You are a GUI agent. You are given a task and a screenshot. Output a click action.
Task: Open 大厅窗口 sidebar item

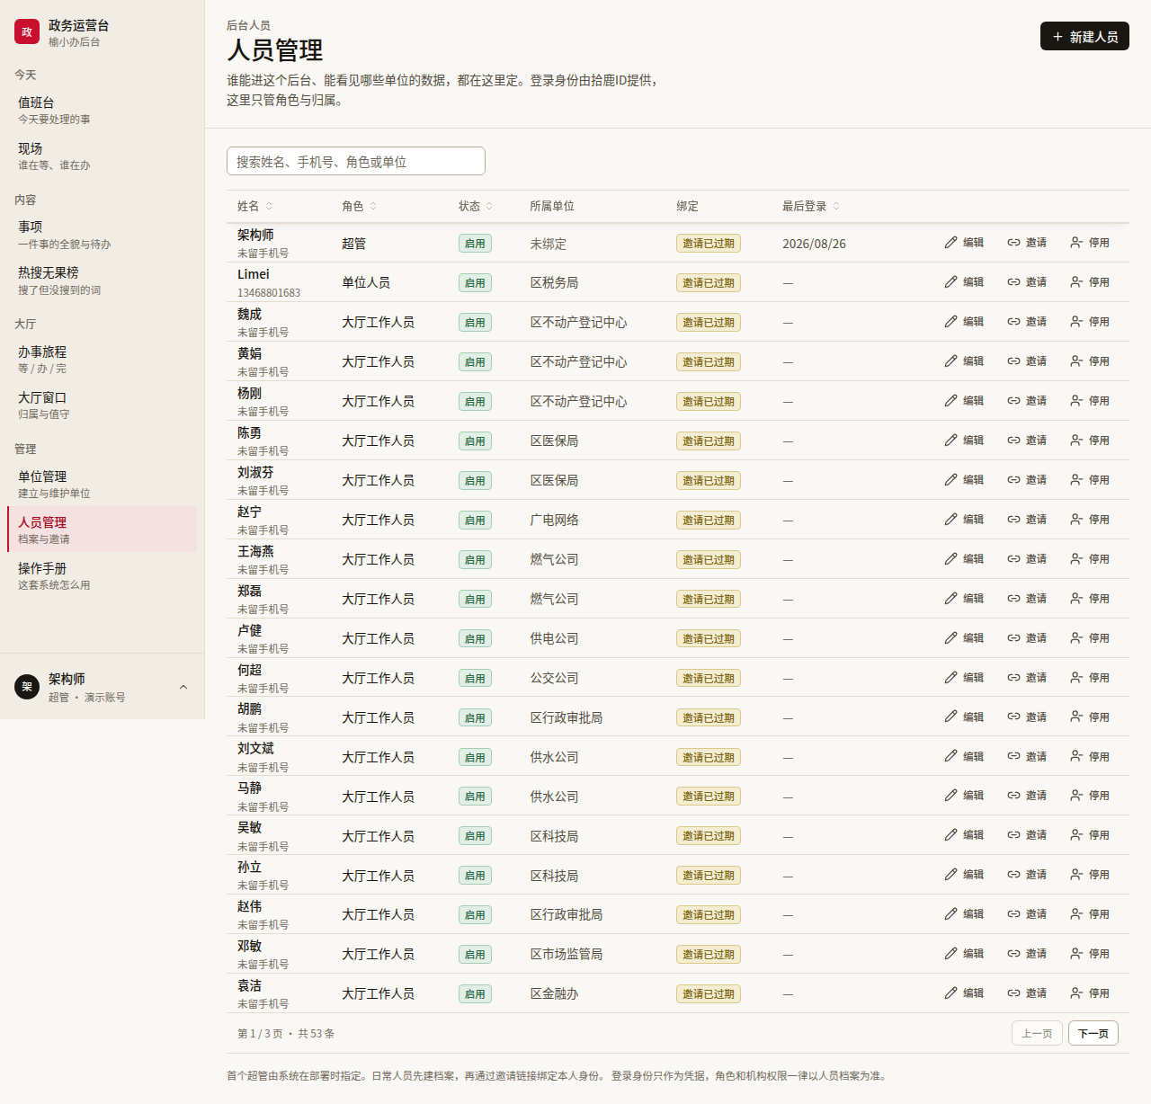tap(102, 405)
